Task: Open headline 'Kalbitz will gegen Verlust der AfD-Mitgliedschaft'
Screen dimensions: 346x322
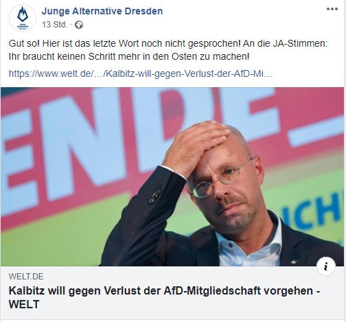Action: [161, 291]
